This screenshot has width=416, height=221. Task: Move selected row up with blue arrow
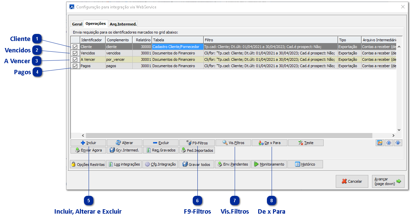pyautogui.click(x=389, y=143)
